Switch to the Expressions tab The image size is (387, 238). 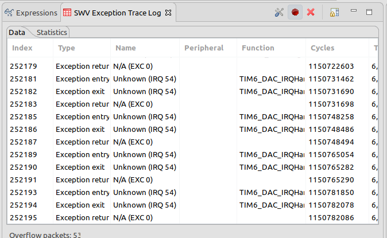click(30, 13)
